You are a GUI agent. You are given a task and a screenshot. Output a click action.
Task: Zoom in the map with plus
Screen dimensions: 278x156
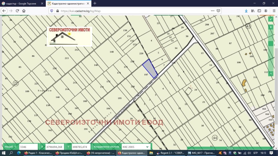(x=271, y=27)
